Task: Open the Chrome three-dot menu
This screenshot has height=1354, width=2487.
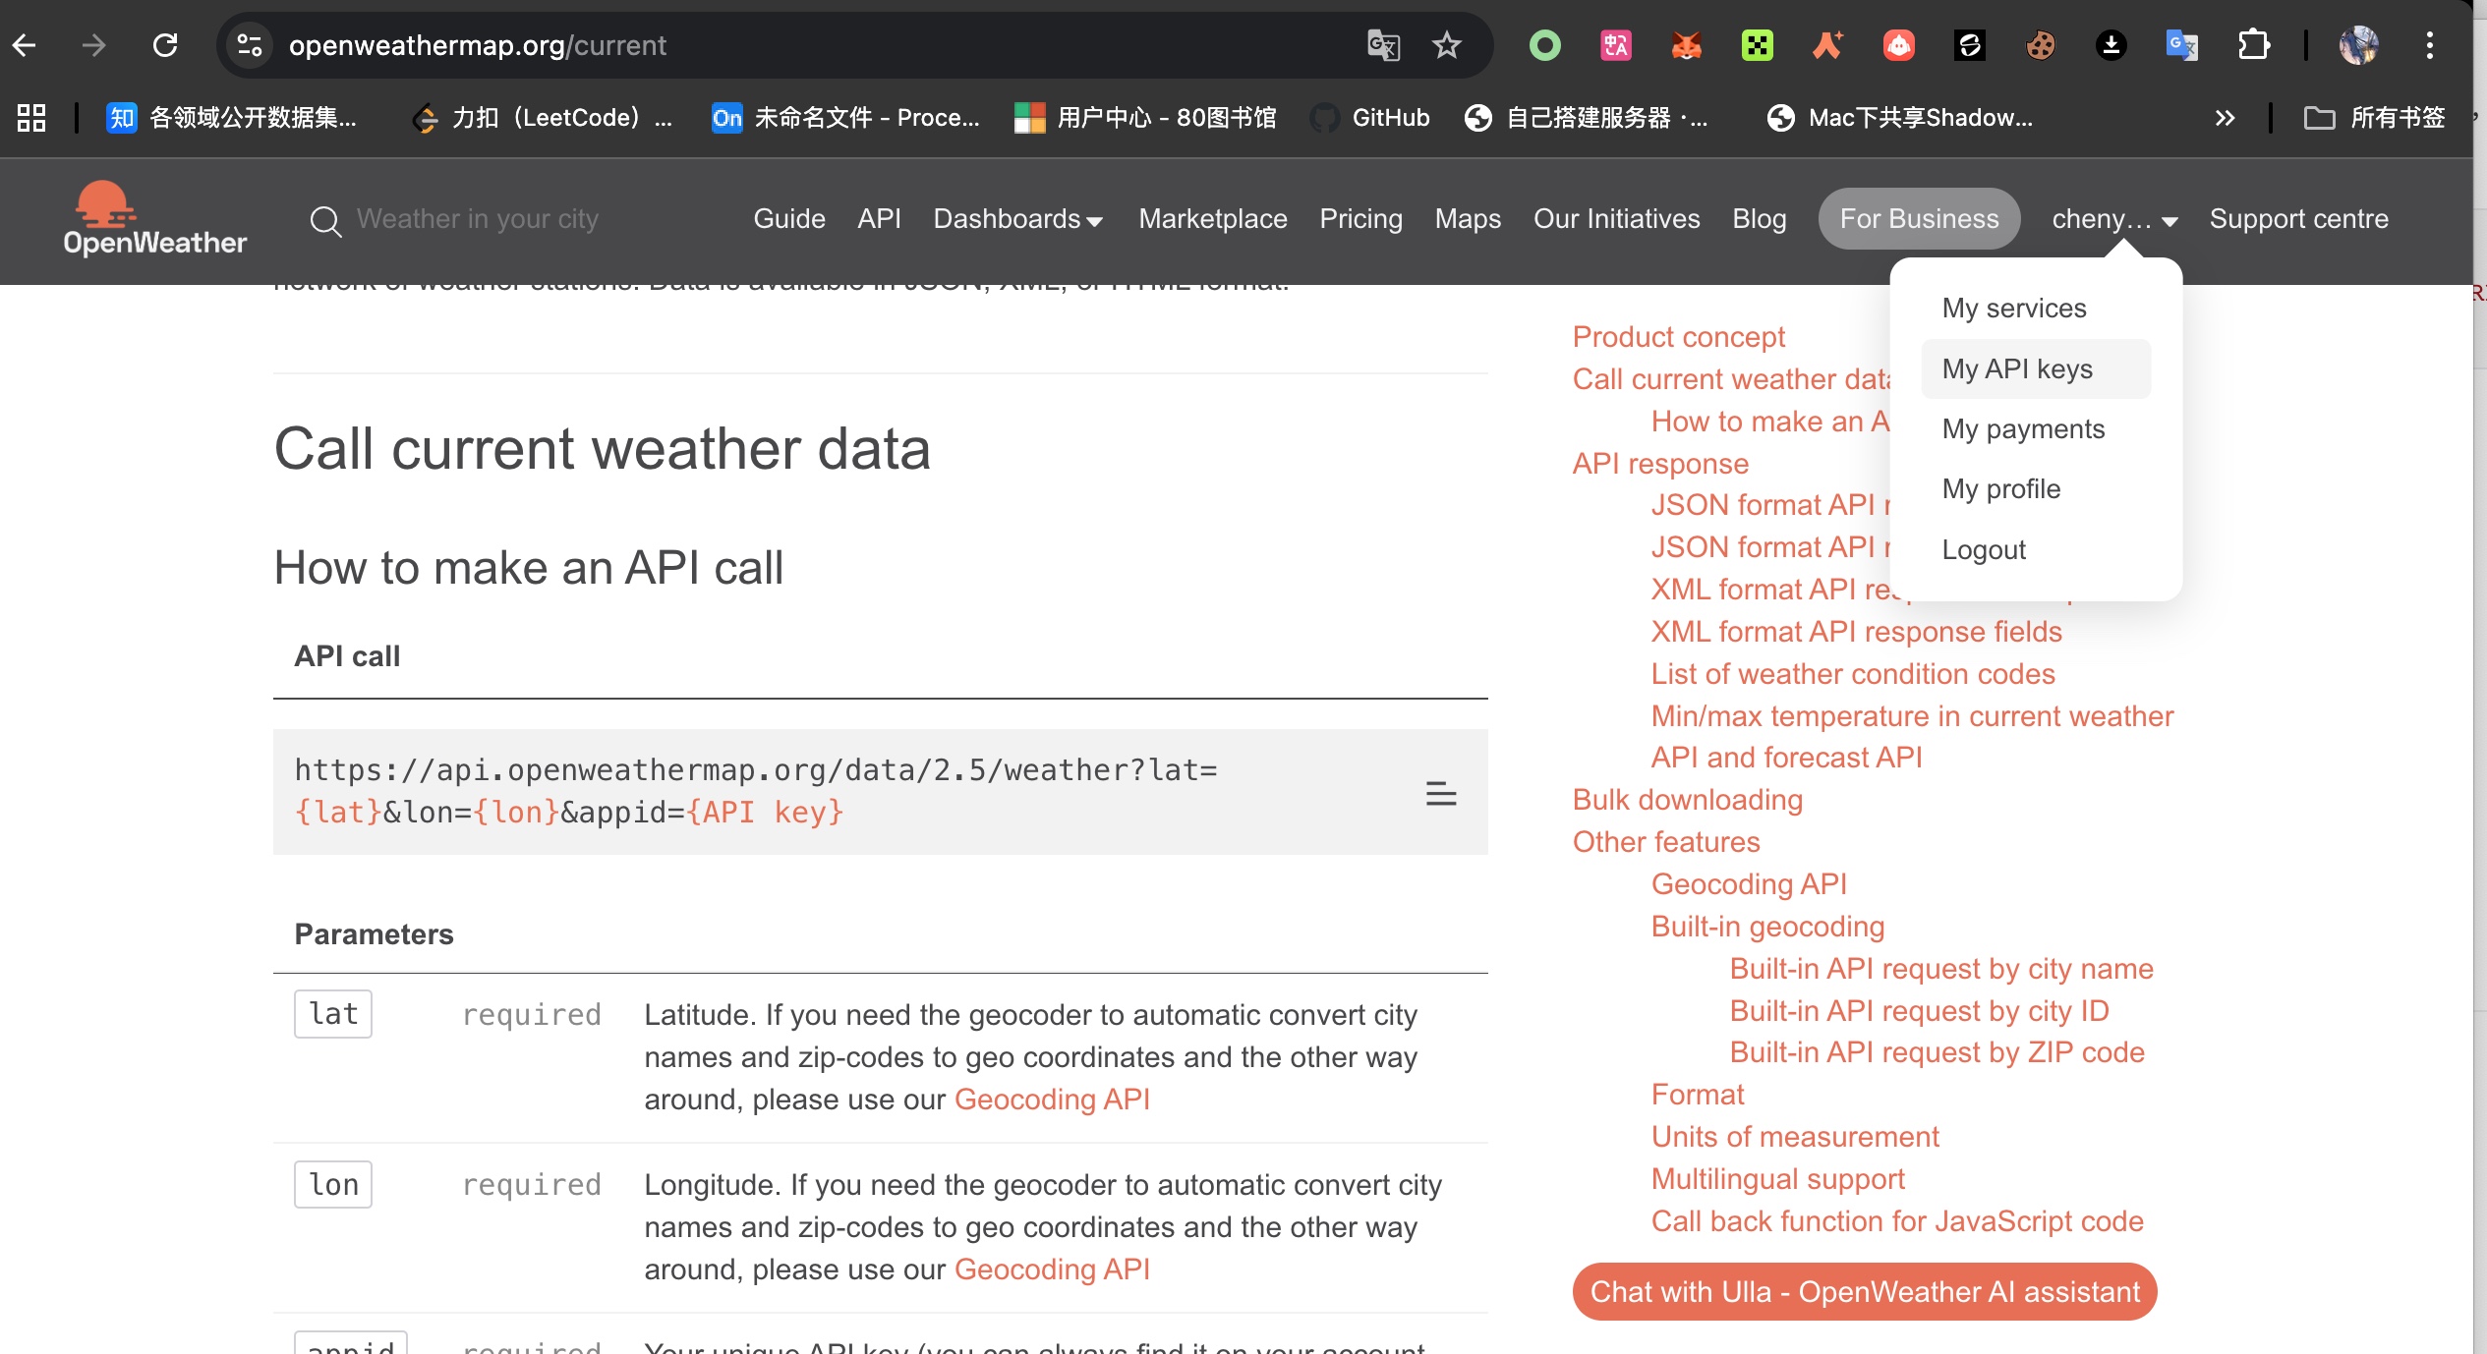Action: click(x=2429, y=45)
